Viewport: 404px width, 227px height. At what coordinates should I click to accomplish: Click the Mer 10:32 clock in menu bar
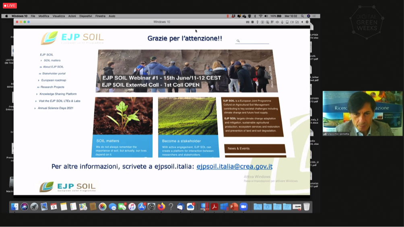[291, 16]
